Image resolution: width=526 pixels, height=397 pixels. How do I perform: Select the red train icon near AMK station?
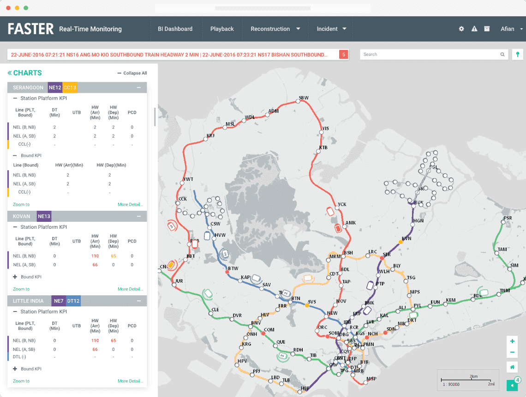point(339,228)
